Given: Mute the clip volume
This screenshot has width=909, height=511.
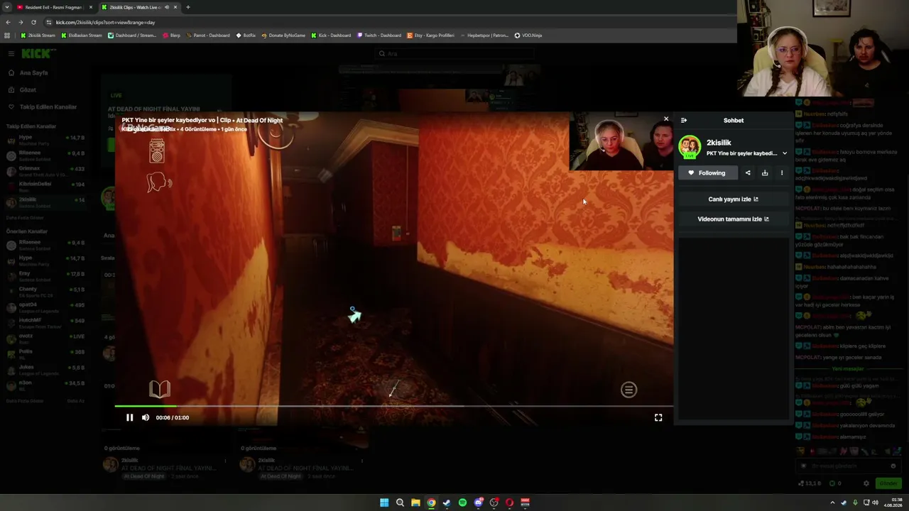Looking at the screenshot, I should [146, 417].
